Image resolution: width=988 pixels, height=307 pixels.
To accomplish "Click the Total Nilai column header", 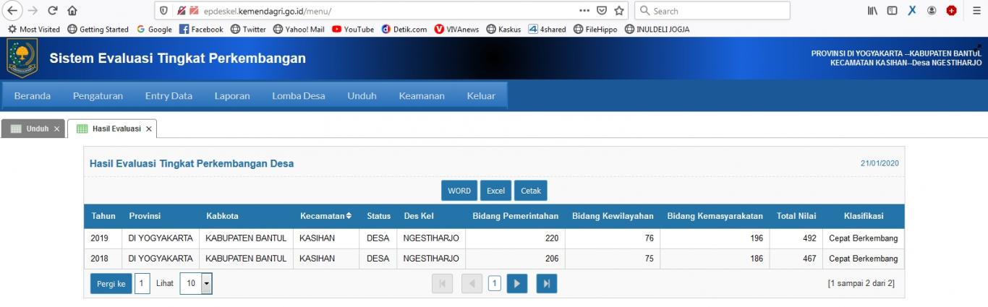I will [796, 216].
